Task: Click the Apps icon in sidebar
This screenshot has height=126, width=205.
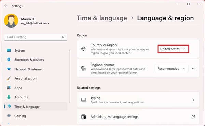Action: click(x=9, y=88)
